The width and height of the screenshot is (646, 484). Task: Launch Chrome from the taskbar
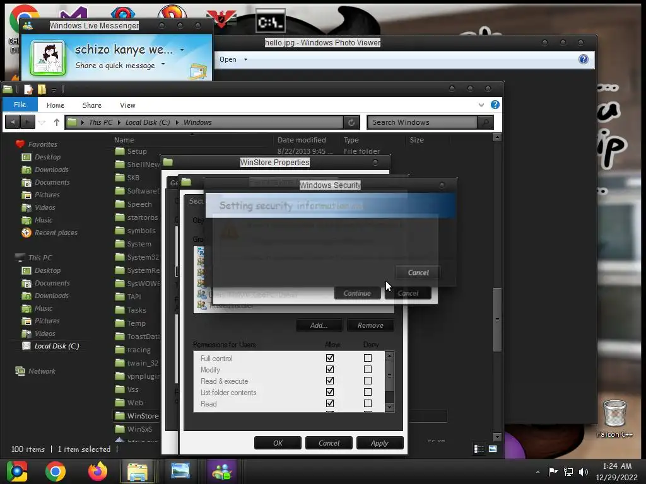click(x=56, y=471)
